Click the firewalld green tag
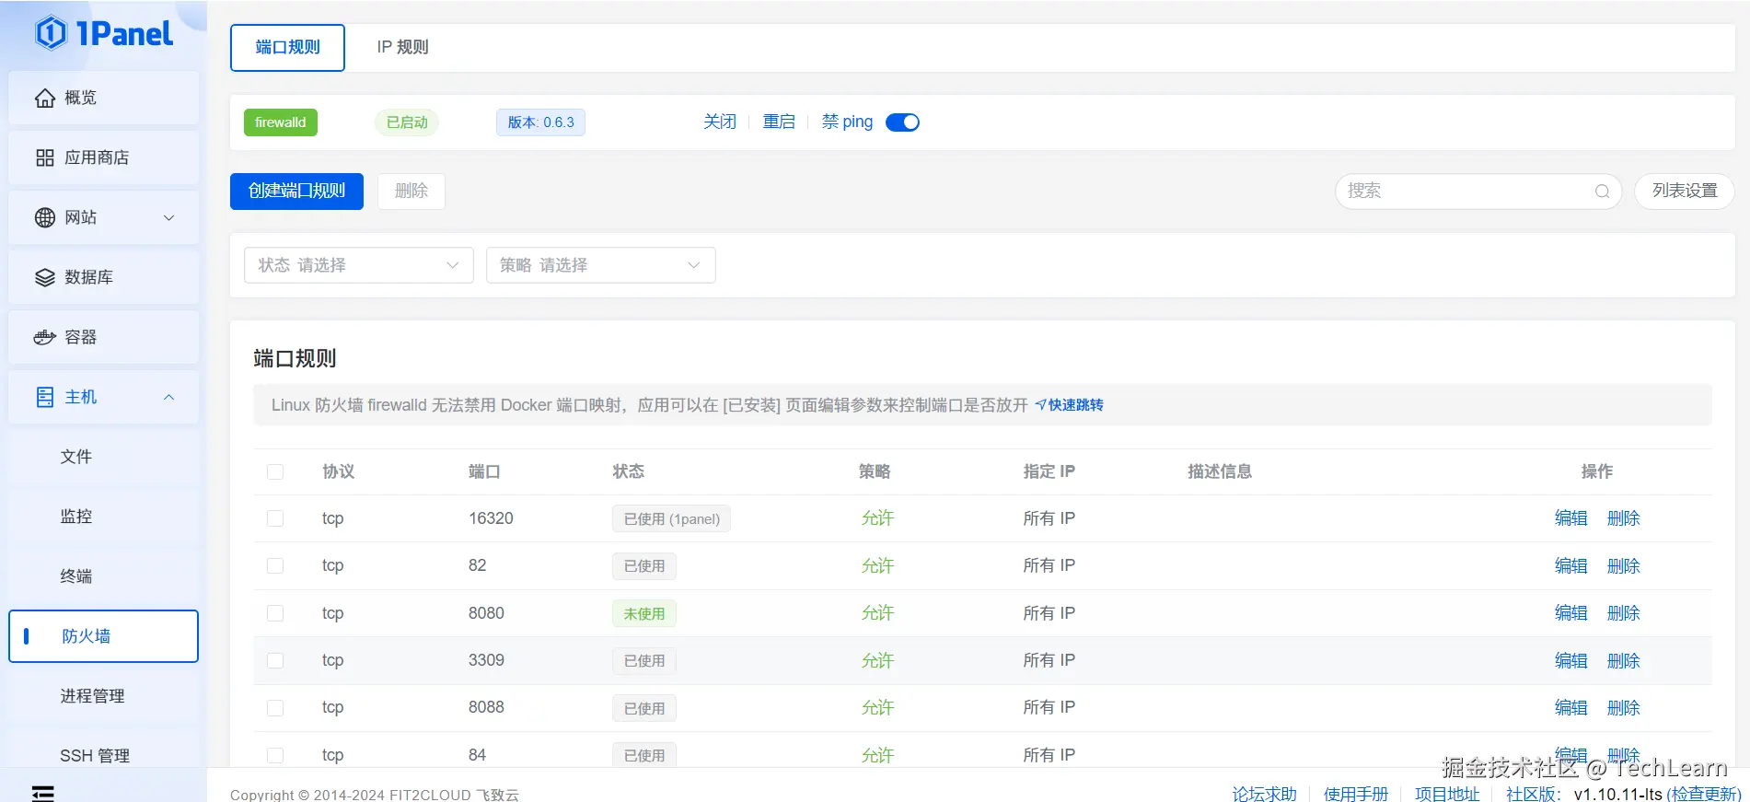 (x=281, y=122)
